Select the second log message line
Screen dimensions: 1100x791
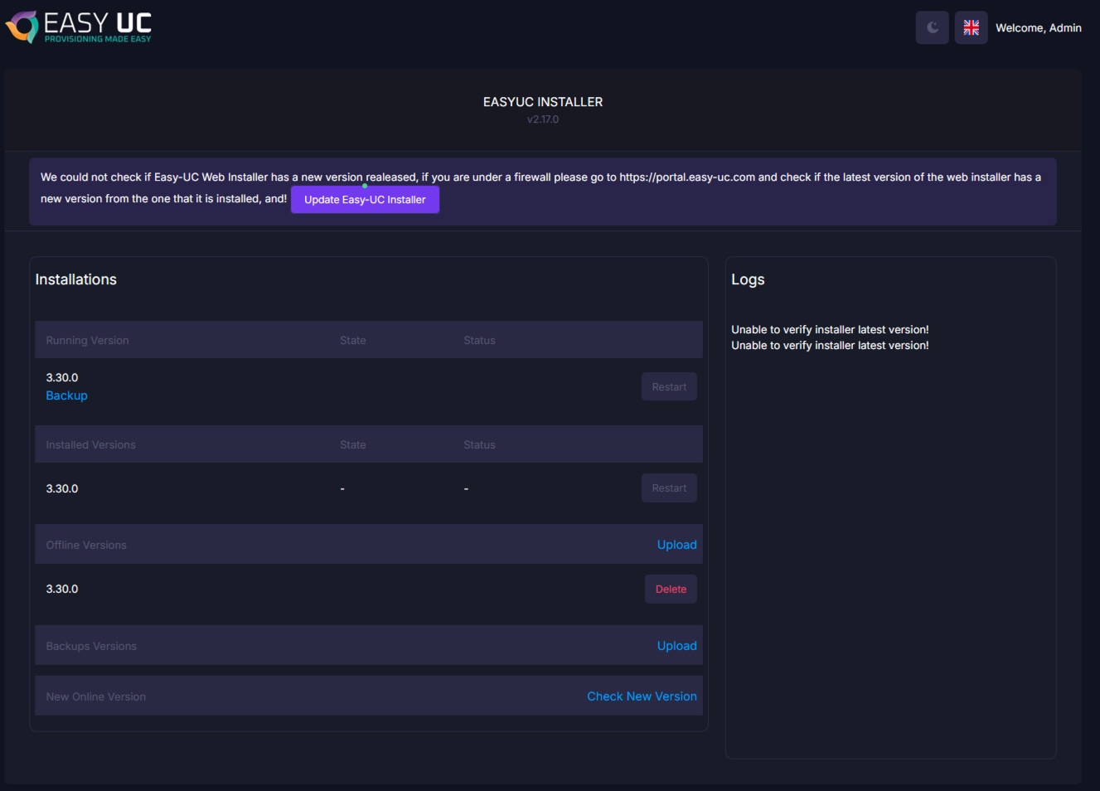pyautogui.click(x=829, y=346)
